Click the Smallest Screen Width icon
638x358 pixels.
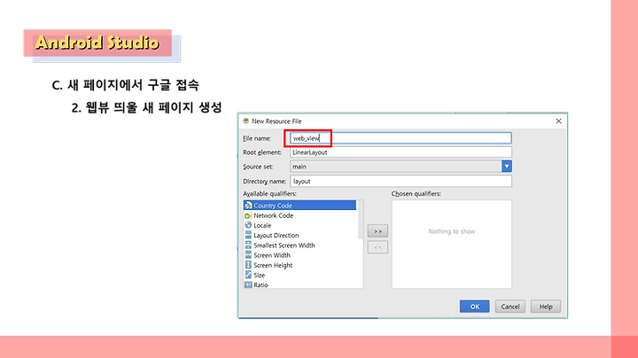248,245
